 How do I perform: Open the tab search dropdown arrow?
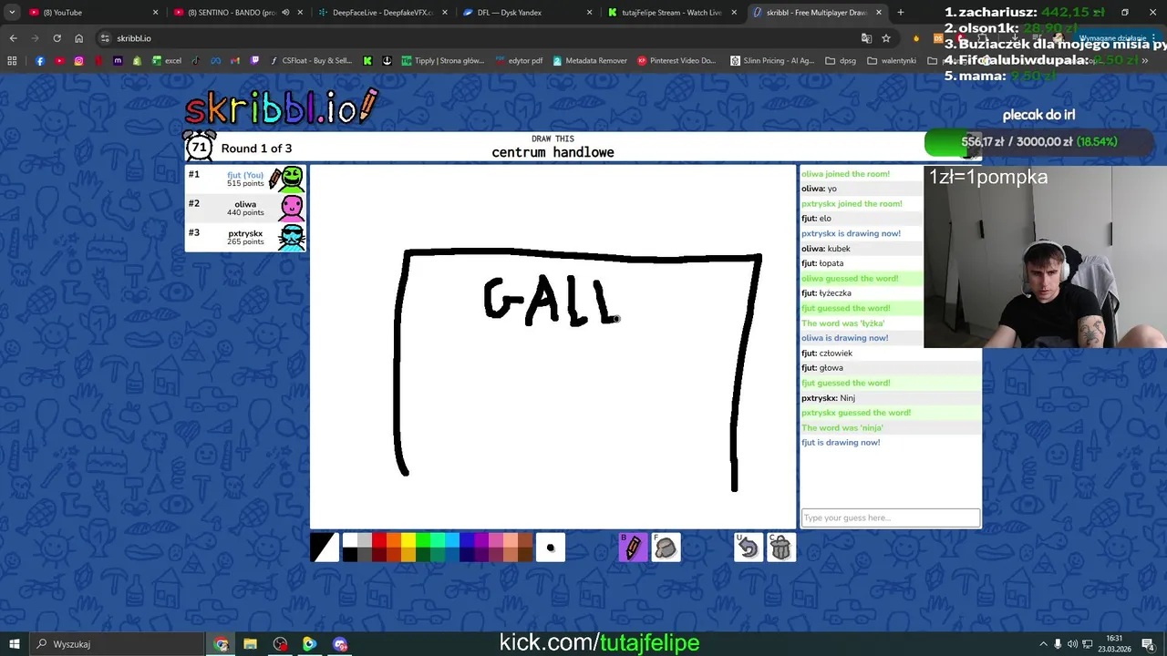(12, 13)
